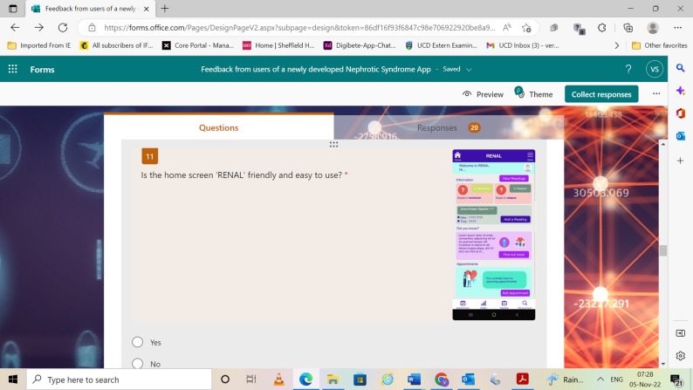Open the notification center

tap(676, 380)
